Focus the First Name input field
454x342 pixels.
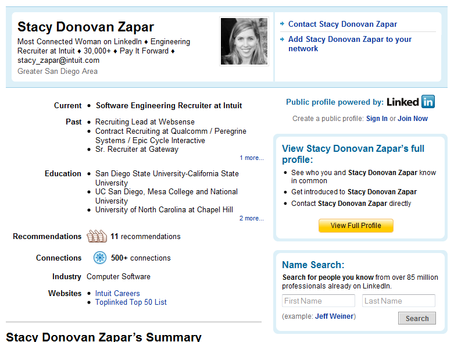[x=319, y=301]
